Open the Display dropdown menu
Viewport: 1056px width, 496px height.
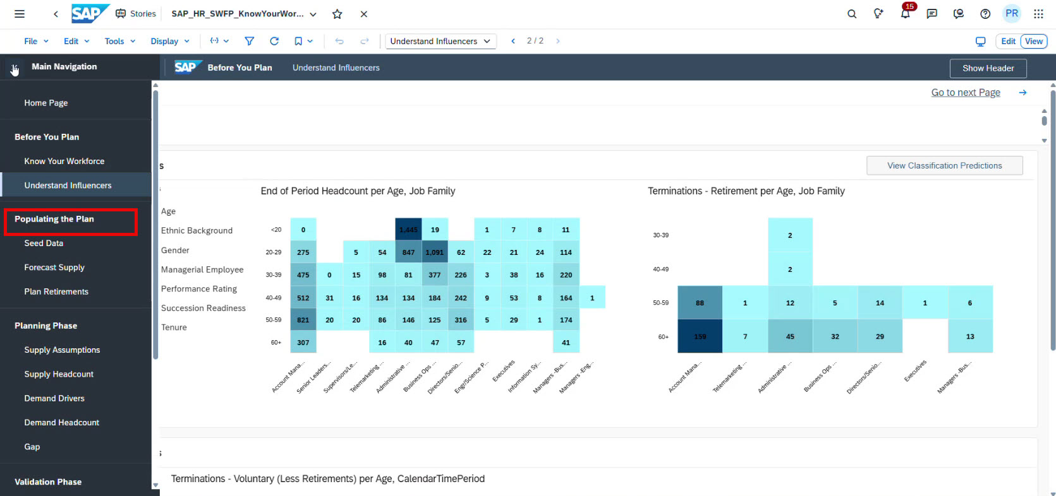tap(169, 41)
